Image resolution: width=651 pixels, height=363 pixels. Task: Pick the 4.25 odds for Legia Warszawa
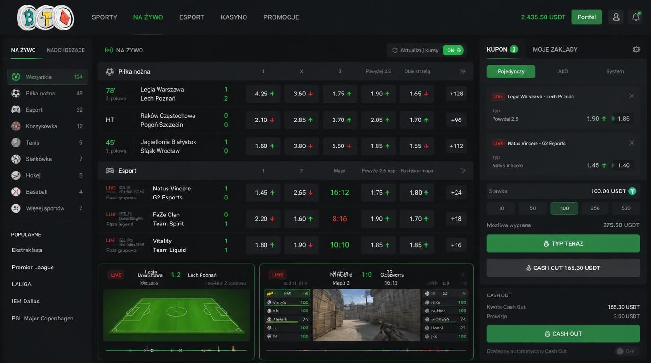click(x=263, y=94)
